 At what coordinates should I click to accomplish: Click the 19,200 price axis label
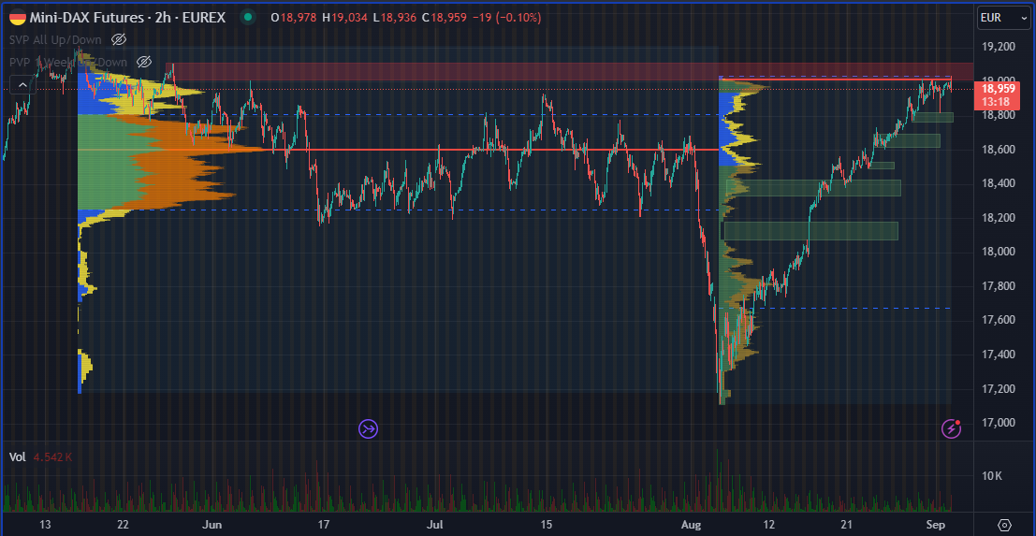[999, 47]
